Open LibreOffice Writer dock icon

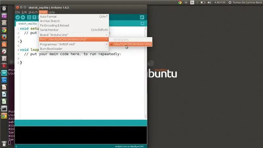pos(4,94)
